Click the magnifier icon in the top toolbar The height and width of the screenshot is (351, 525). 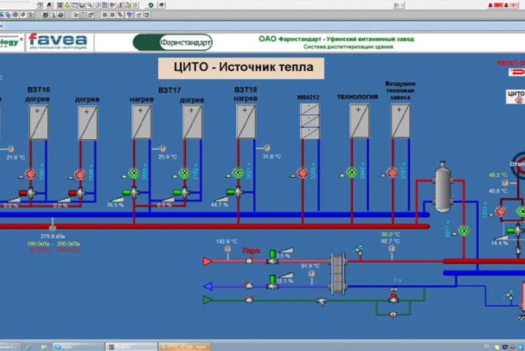[x=89, y=5]
